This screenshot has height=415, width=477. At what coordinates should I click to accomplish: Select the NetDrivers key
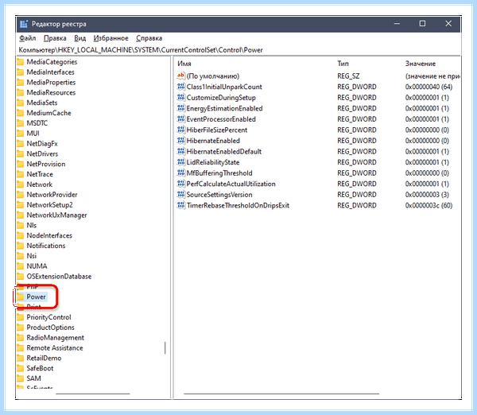coord(42,154)
